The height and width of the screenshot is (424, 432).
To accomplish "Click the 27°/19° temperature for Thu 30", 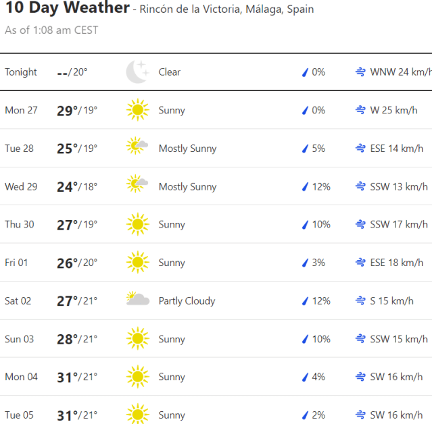I will (x=77, y=225).
